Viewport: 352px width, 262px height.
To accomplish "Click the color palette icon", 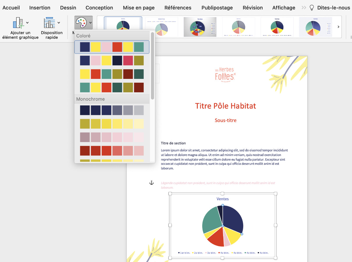I will coord(81,22).
